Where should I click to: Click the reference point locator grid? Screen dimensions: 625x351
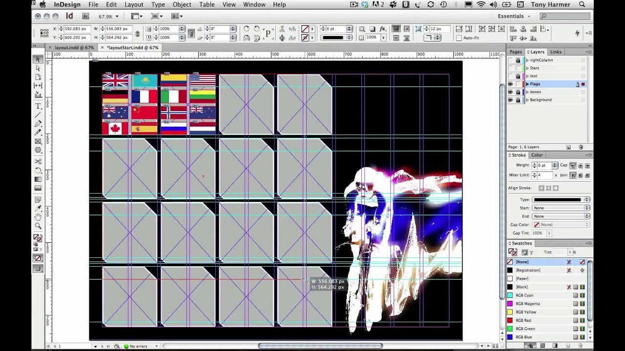(44, 33)
